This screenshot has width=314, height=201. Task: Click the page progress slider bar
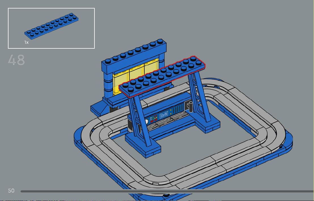(x=167, y=191)
